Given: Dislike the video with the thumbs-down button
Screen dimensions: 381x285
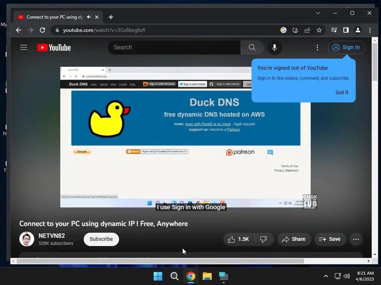Looking at the screenshot, I should [x=264, y=239].
